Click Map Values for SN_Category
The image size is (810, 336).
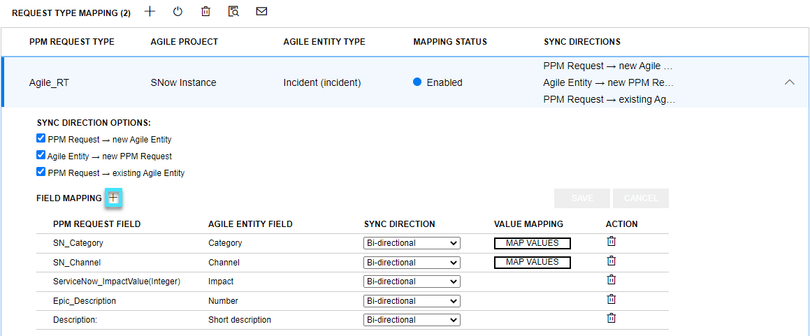click(x=532, y=243)
